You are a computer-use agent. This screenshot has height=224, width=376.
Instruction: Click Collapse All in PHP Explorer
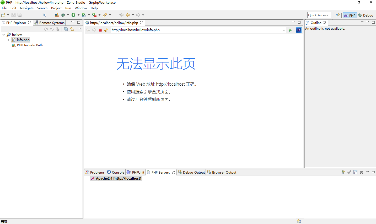tap(66, 29)
